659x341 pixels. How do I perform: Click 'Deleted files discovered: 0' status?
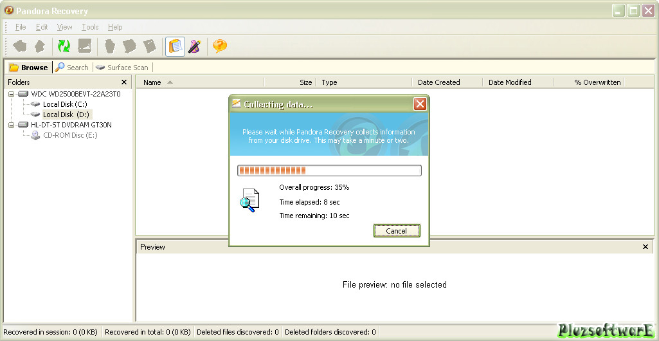pyautogui.click(x=238, y=332)
